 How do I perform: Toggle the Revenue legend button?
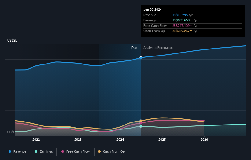(17, 152)
